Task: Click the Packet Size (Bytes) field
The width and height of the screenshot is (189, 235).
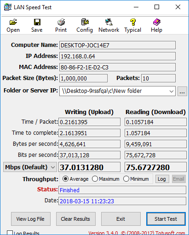Action: [83, 78]
